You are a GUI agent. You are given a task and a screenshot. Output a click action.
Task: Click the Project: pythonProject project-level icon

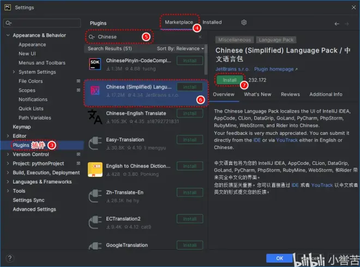tap(79, 163)
